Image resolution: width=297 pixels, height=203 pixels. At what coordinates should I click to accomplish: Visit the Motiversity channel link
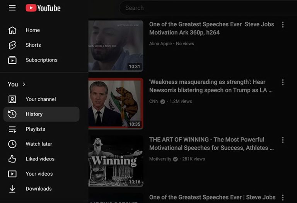160,159
